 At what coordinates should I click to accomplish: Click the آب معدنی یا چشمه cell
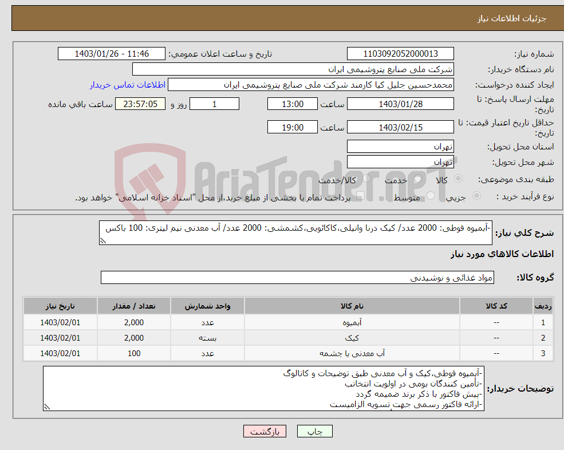point(352,353)
